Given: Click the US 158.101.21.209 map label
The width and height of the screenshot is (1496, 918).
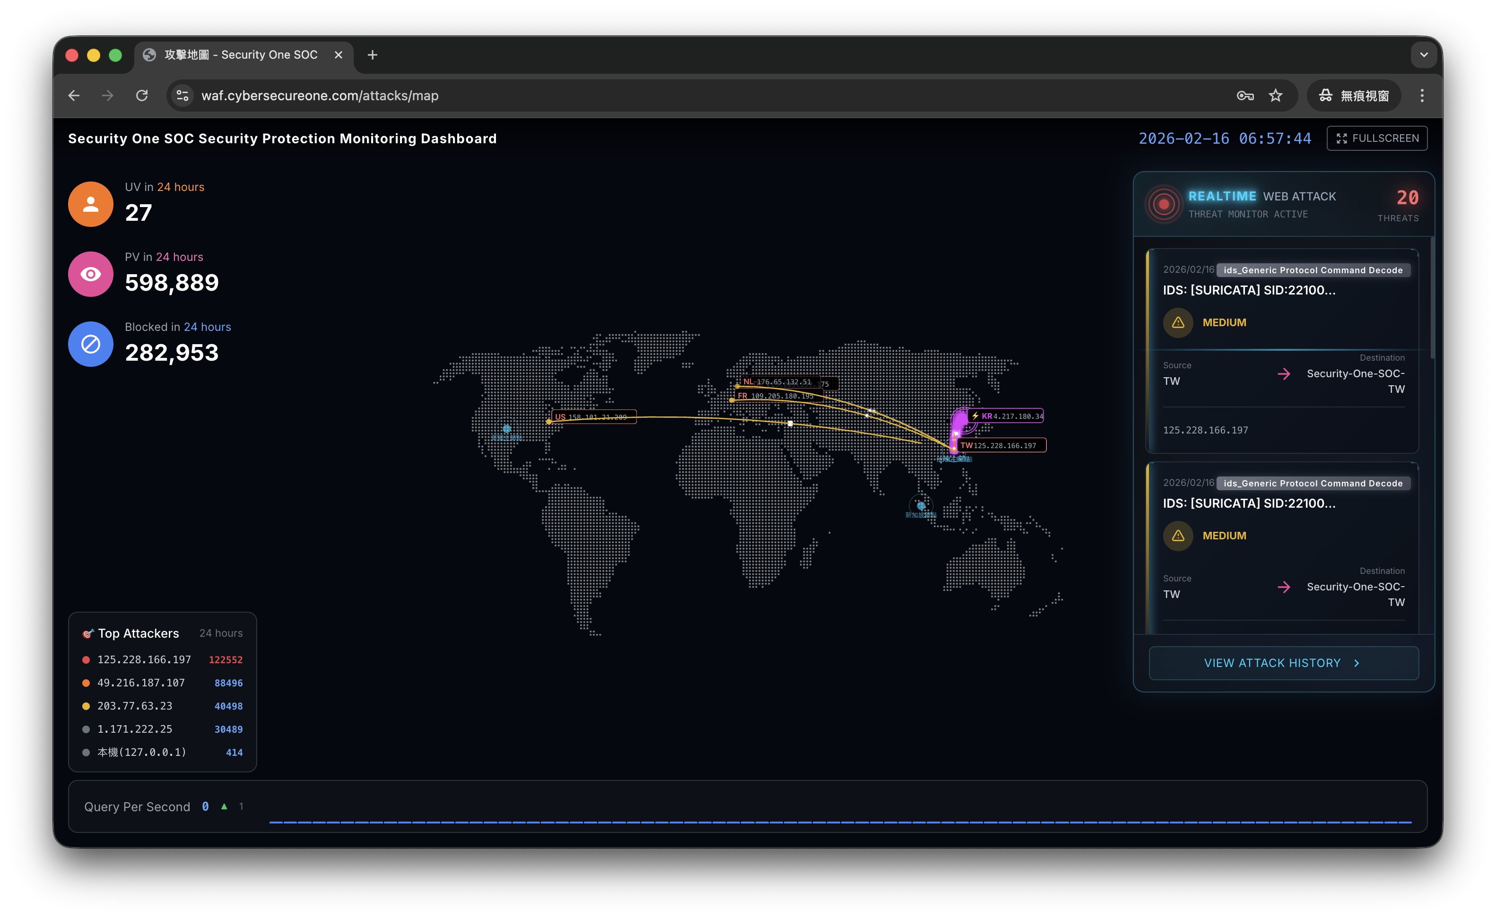Looking at the screenshot, I should 593,417.
